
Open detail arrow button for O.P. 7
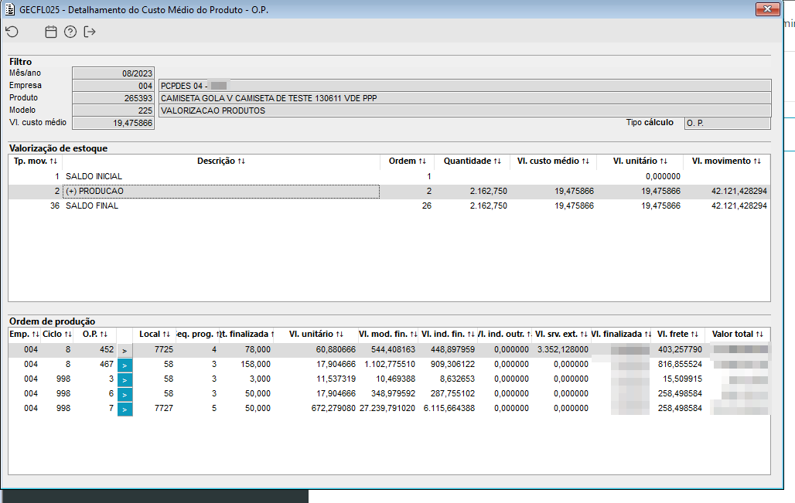[125, 410]
